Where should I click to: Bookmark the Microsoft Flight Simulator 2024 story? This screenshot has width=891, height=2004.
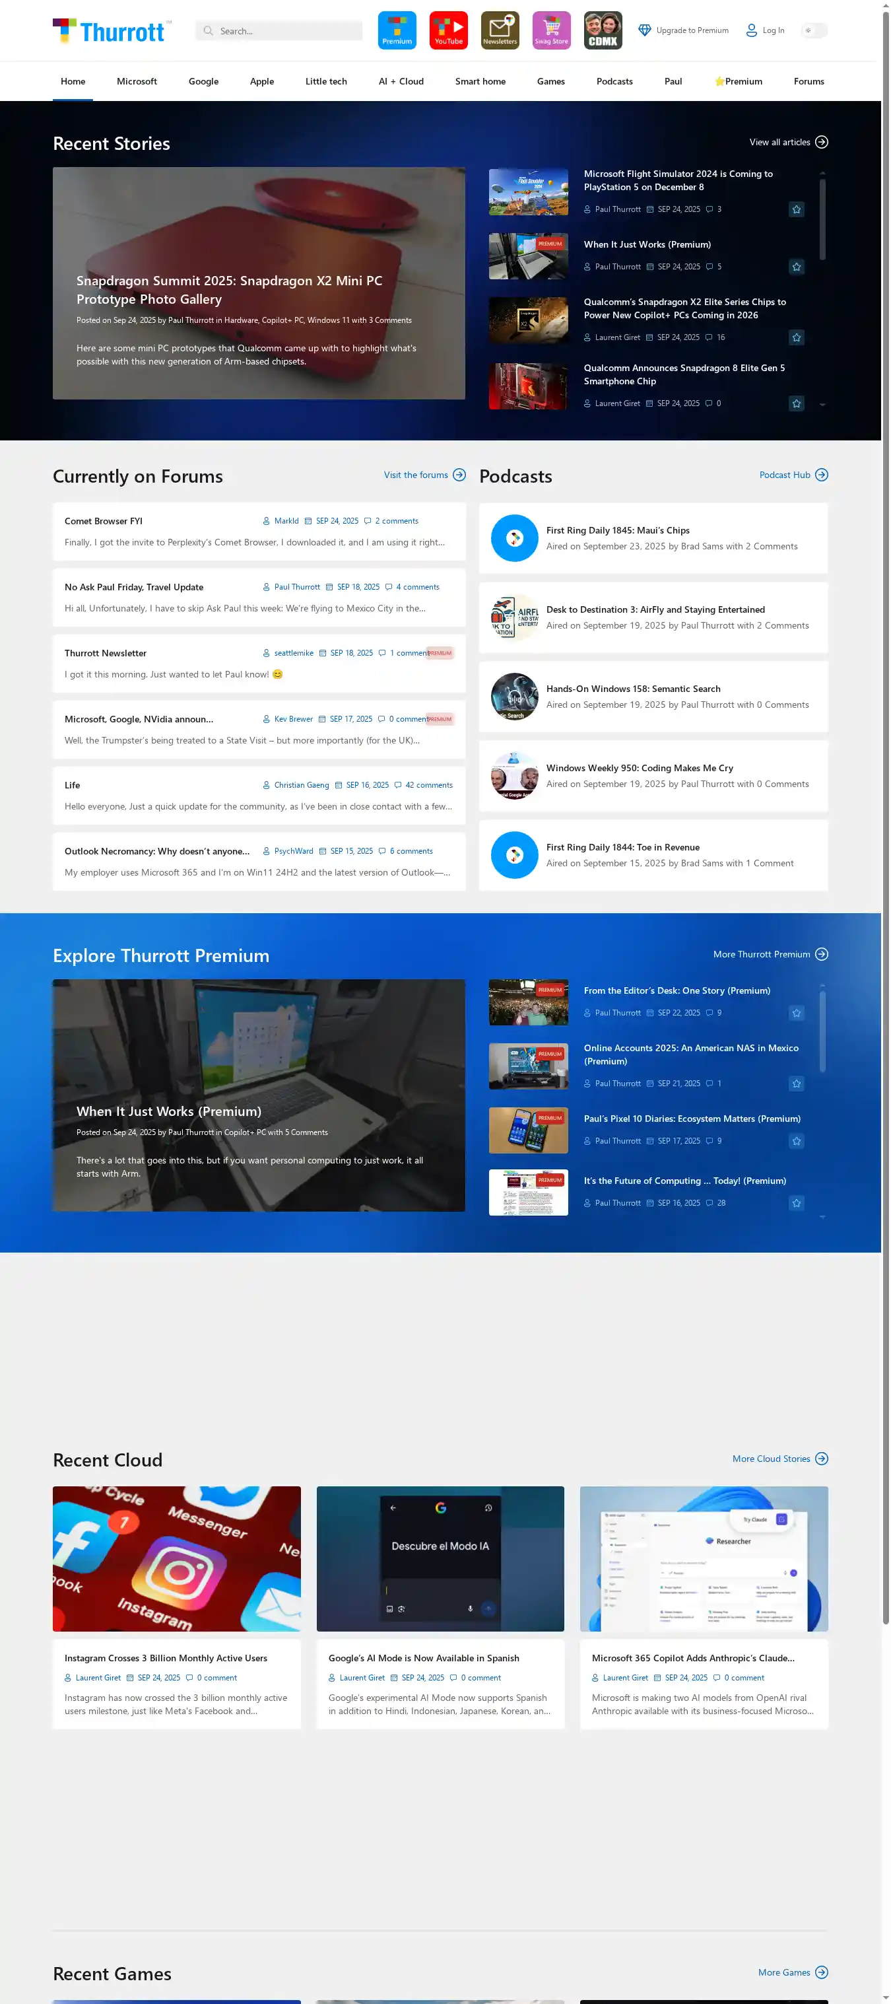(x=796, y=209)
